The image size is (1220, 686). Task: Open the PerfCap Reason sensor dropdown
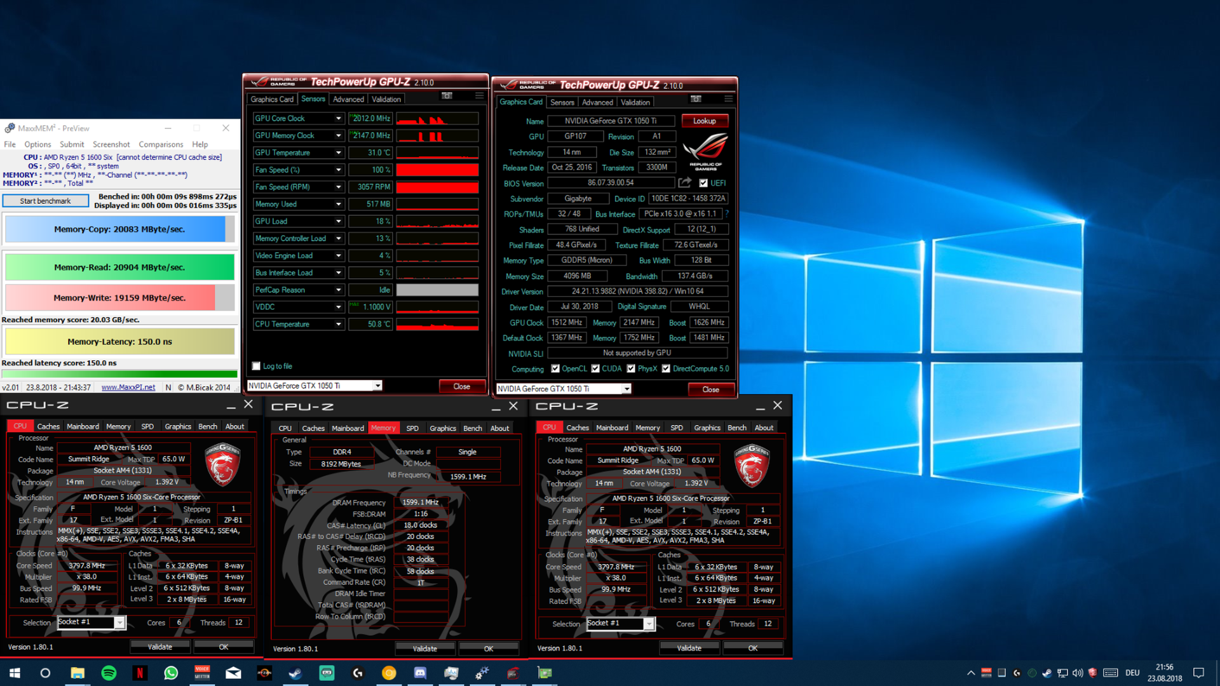point(339,290)
